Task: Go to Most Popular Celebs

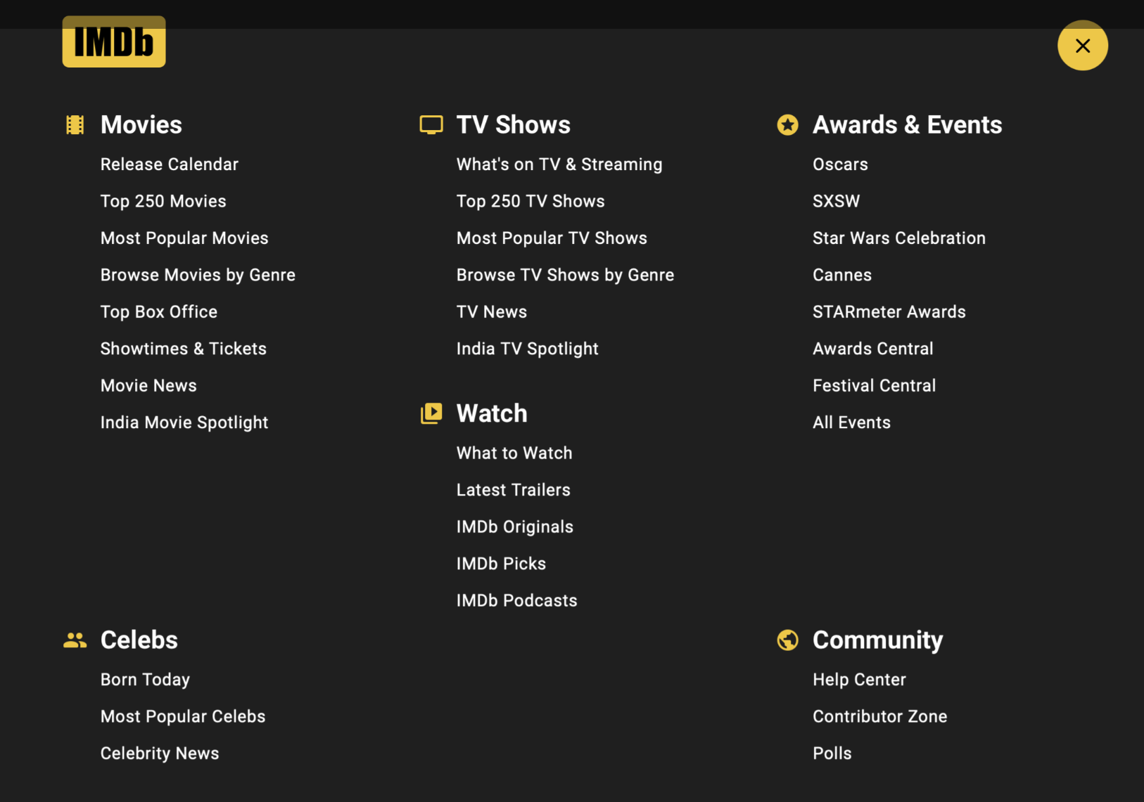Action: (183, 717)
